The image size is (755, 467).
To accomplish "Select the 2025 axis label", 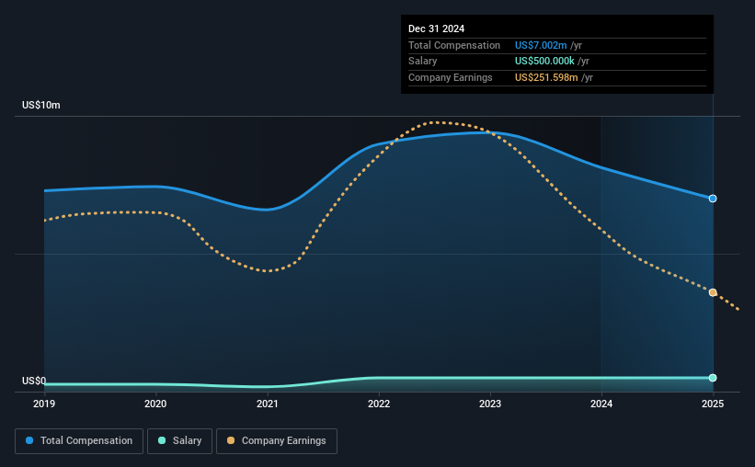I will pyautogui.click(x=713, y=404).
